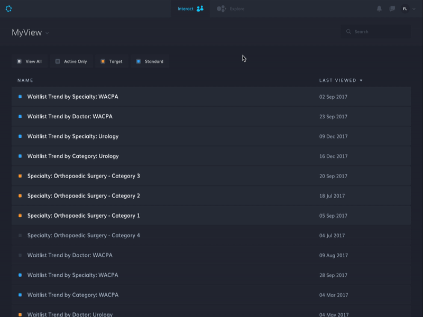Click the search magnifier icon
This screenshot has height=317, width=423.
coord(348,32)
